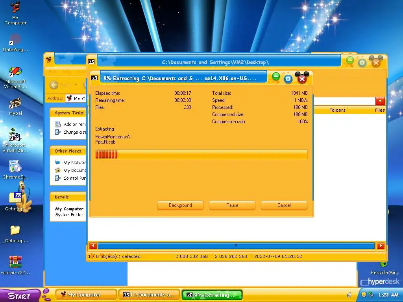Click the date 2022-07-09 01:20:32 in status bar
This screenshot has height=302, width=403.
278,256
